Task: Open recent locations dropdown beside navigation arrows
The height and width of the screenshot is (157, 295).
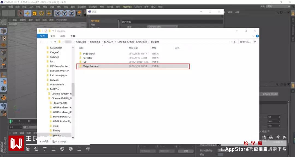Action: click(51, 42)
